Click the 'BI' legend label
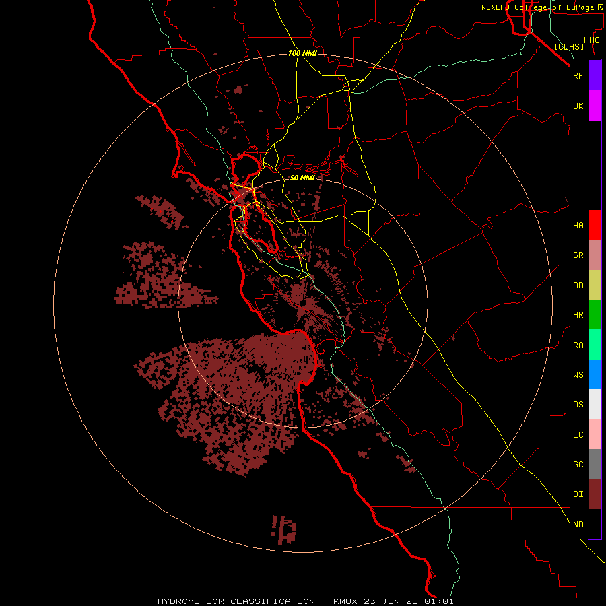 (578, 494)
